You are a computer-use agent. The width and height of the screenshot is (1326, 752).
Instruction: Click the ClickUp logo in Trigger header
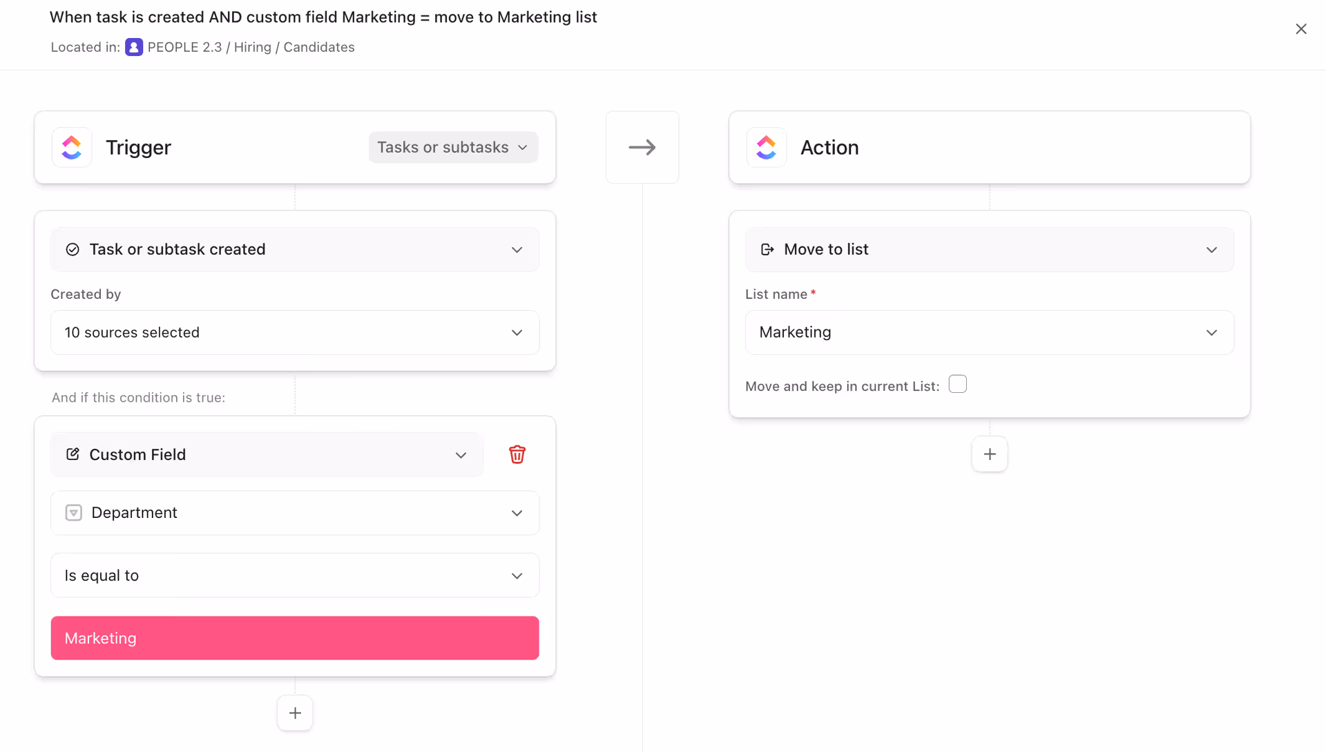click(x=72, y=147)
